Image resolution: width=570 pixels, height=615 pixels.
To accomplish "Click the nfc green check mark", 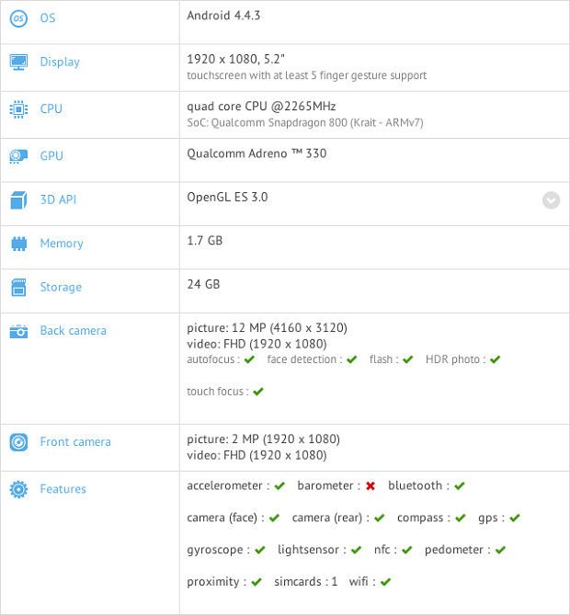I will pyautogui.click(x=406, y=550).
